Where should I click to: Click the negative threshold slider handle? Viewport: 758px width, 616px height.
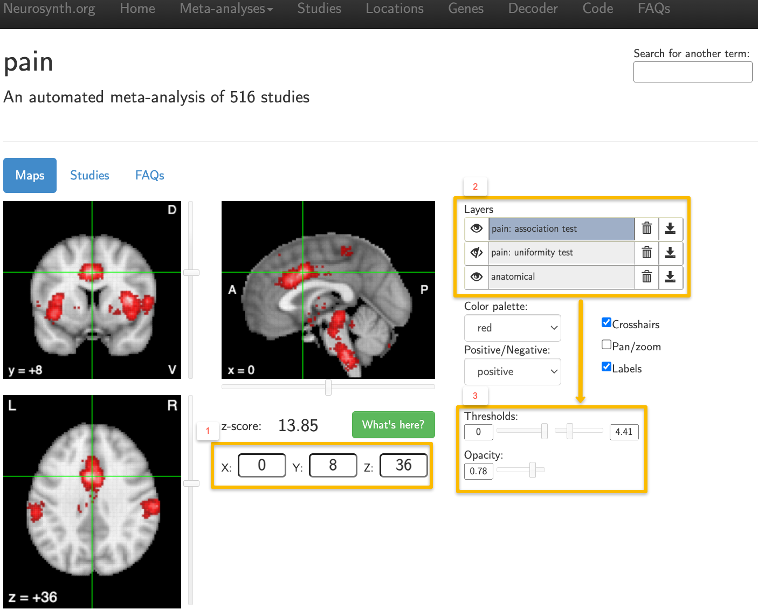click(545, 431)
